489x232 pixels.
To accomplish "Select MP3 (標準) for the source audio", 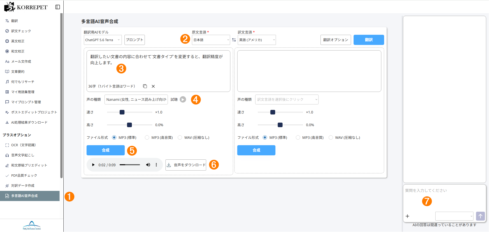I will (x=114, y=138).
